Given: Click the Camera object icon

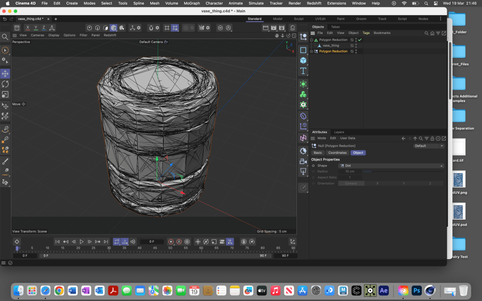Looking at the screenshot, I should pos(303,161).
